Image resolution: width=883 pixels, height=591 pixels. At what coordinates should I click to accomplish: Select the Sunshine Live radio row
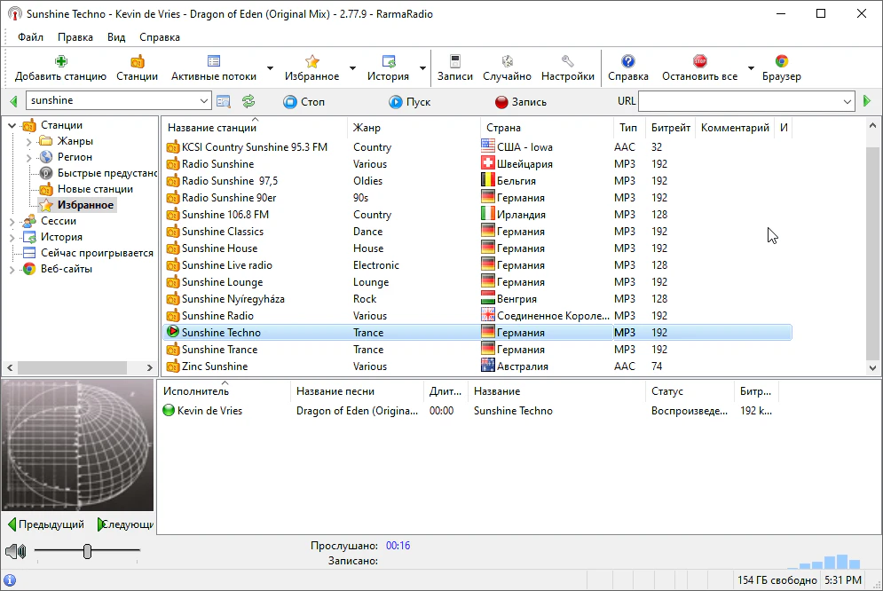[477, 265]
